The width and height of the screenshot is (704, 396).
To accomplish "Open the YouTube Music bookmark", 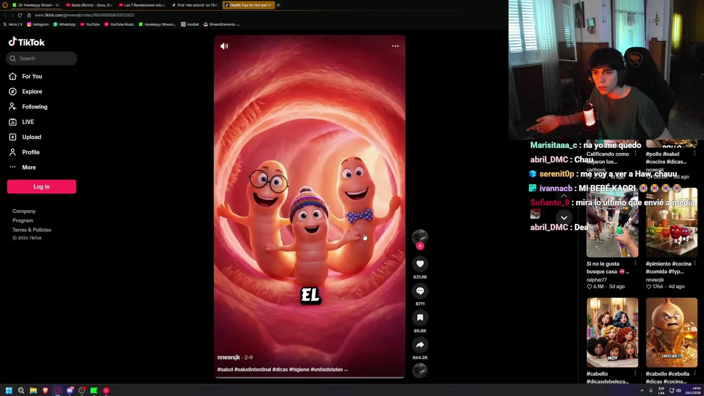I will pyautogui.click(x=119, y=24).
